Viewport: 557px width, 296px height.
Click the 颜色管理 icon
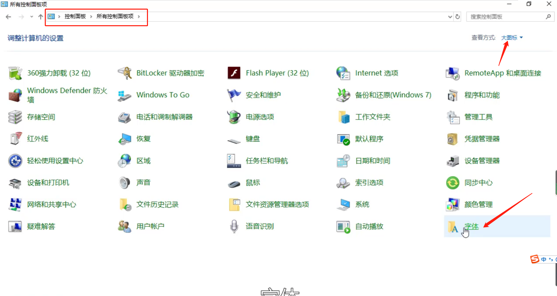(453, 205)
